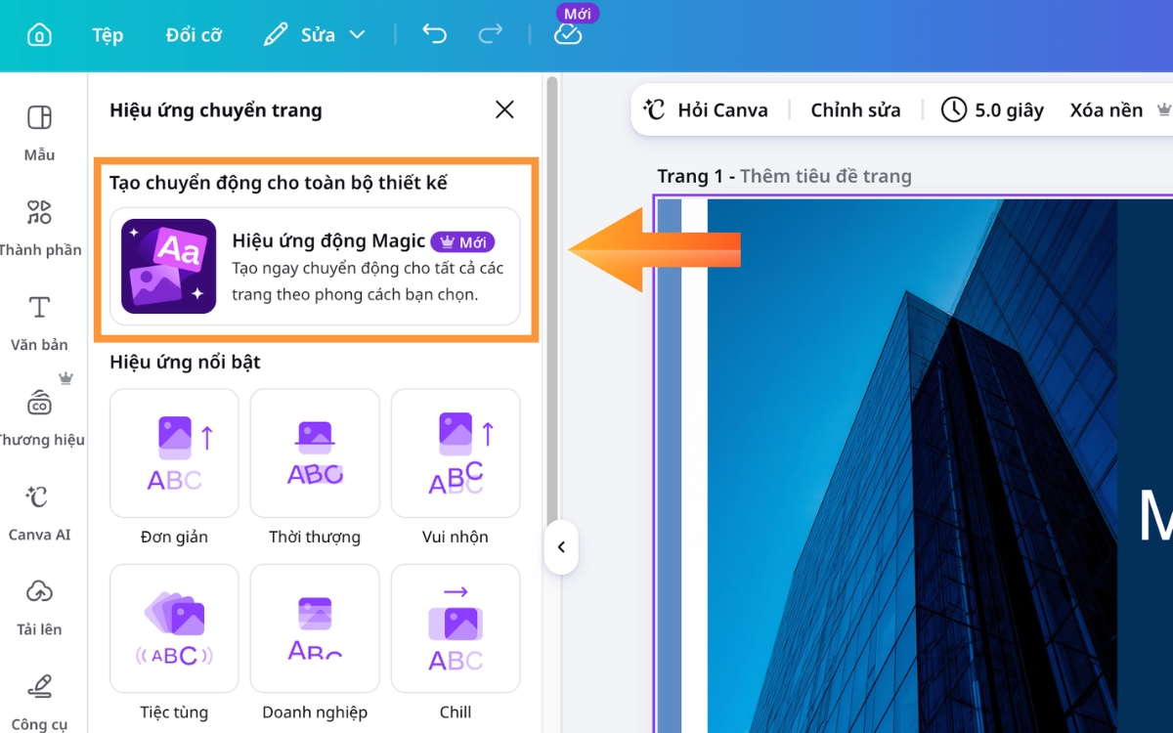Click the pencil icon beside Sửa

point(276,35)
